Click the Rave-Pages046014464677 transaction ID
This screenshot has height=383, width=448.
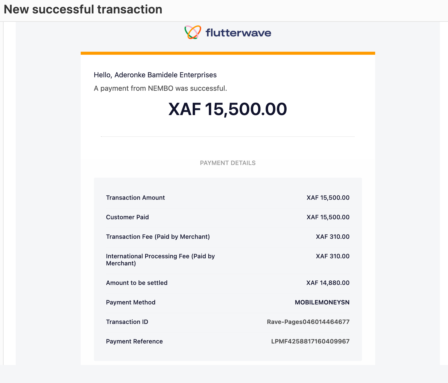(x=308, y=322)
